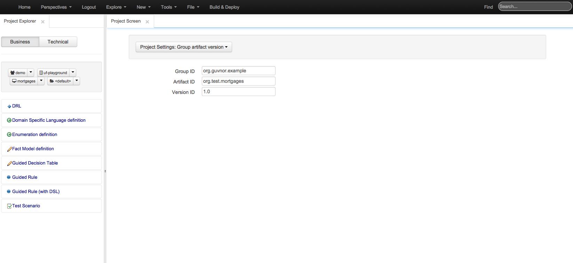Screen dimensions: 573x263
Task: Switch to the Technical view
Action: tap(58, 42)
